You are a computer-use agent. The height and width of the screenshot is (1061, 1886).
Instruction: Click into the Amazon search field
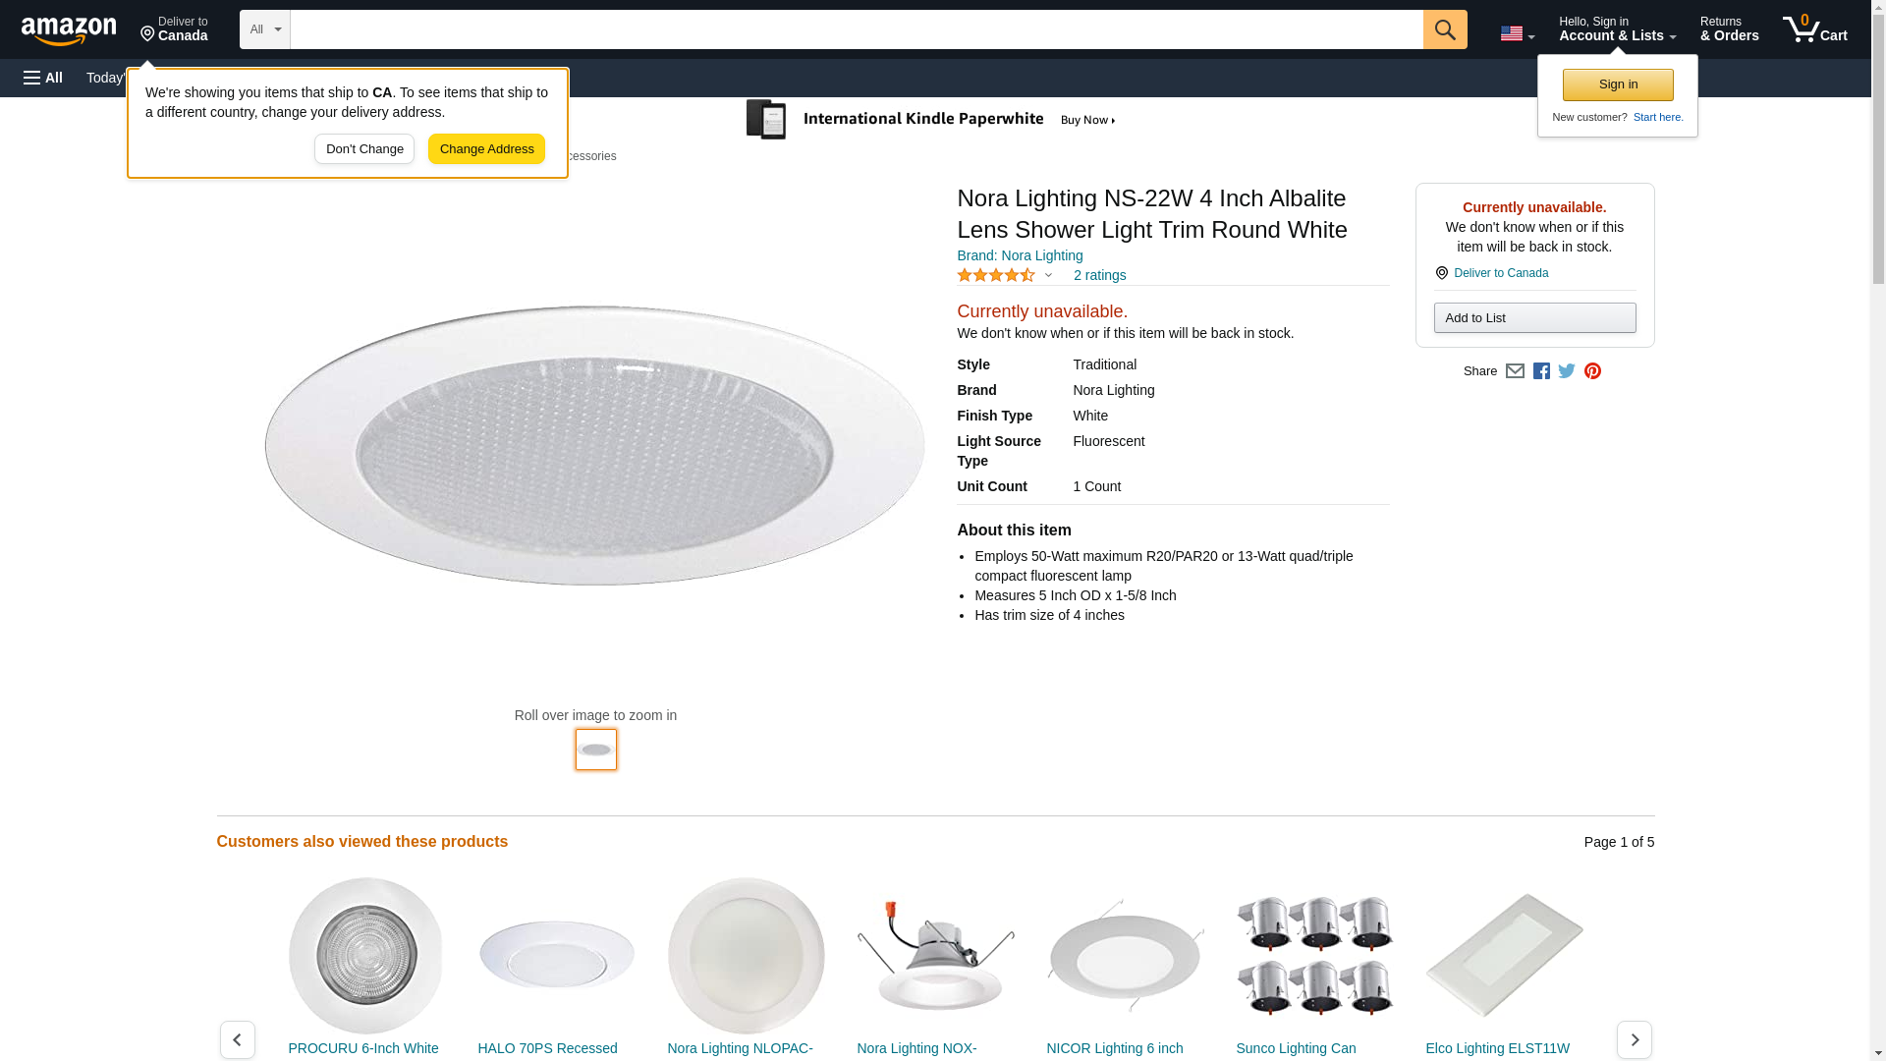click(856, 29)
